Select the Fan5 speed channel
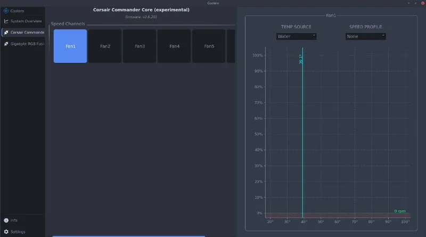426x237 pixels. click(x=209, y=46)
